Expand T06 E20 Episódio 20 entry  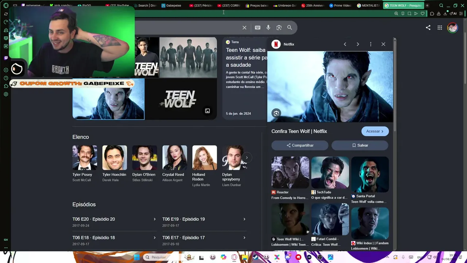(114, 222)
